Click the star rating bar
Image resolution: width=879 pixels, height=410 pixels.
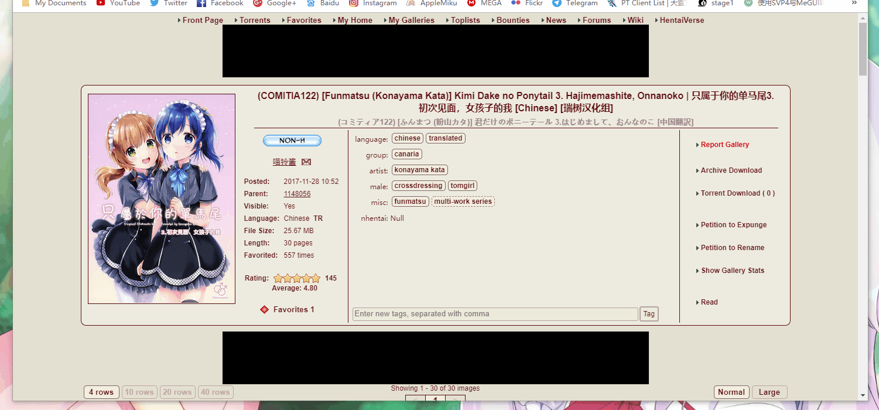(297, 278)
